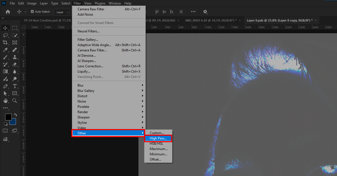The image size is (337, 176).
Task: Select the Blur (water drop) tool
Action: 15,72
